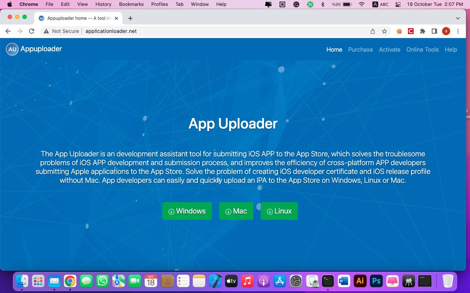Open the Window menu

[200, 4]
